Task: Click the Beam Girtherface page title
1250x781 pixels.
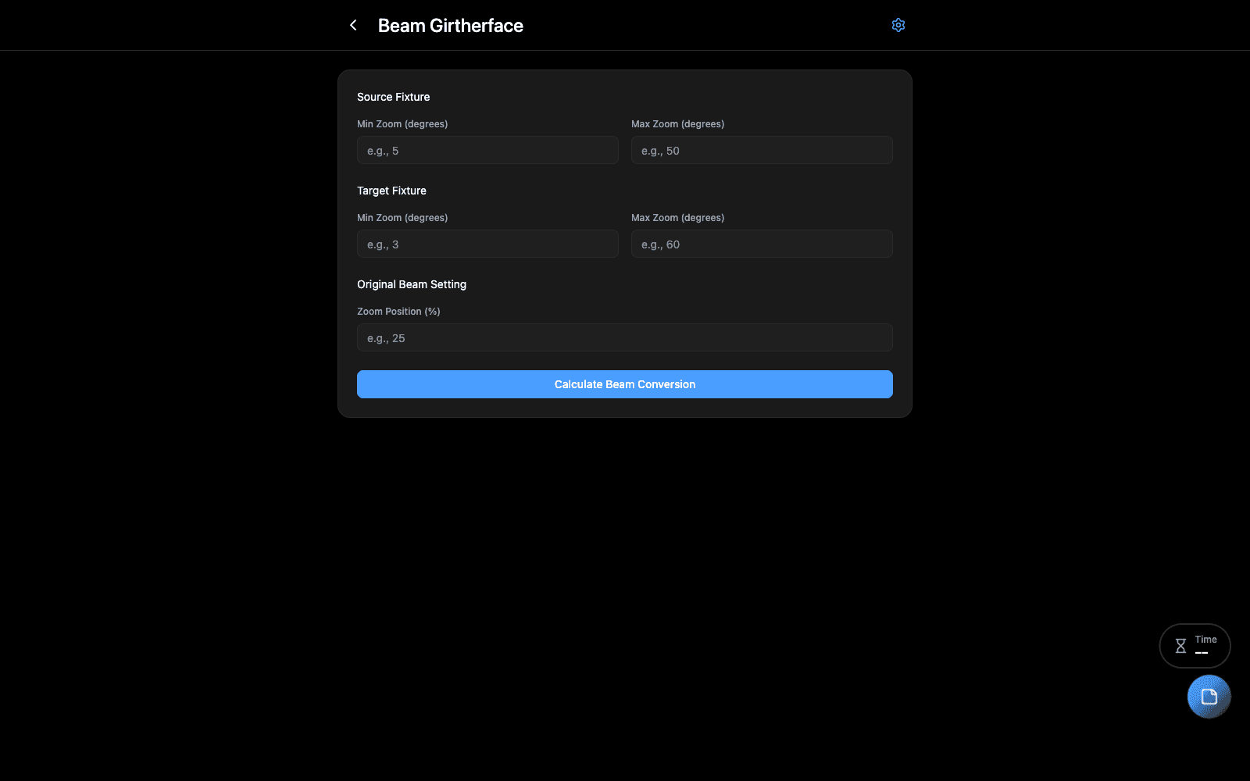Action: 451,26
